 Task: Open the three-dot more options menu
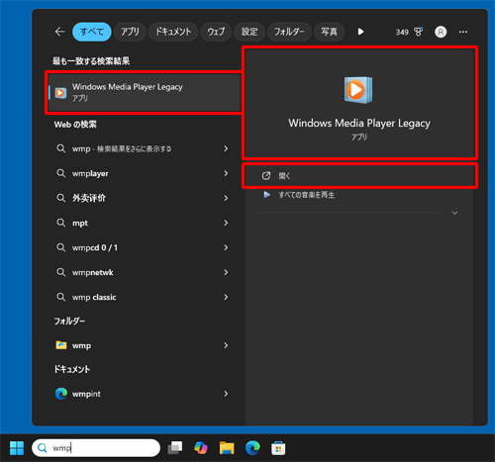click(x=463, y=32)
